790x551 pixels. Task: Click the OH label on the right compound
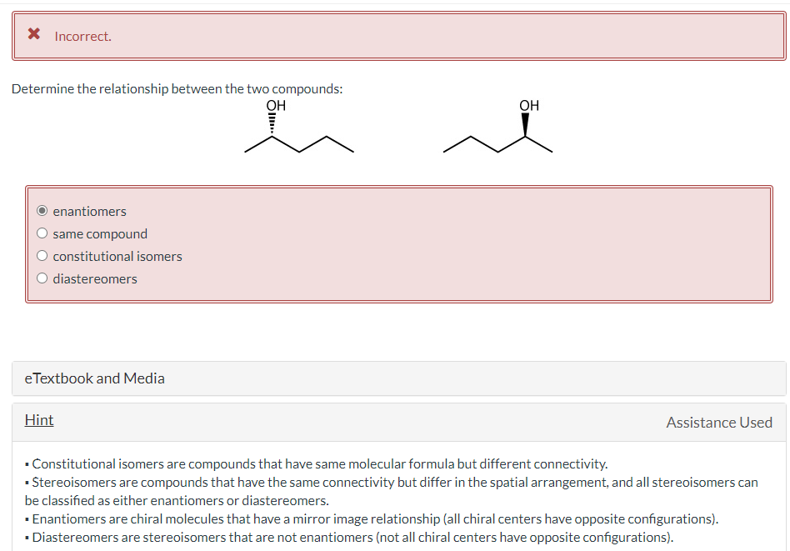pos(528,106)
